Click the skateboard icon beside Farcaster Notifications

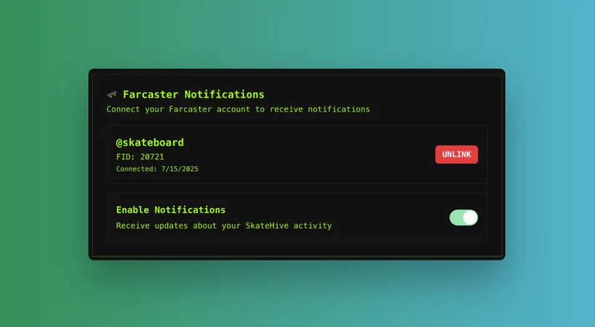(x=112, y=94)
